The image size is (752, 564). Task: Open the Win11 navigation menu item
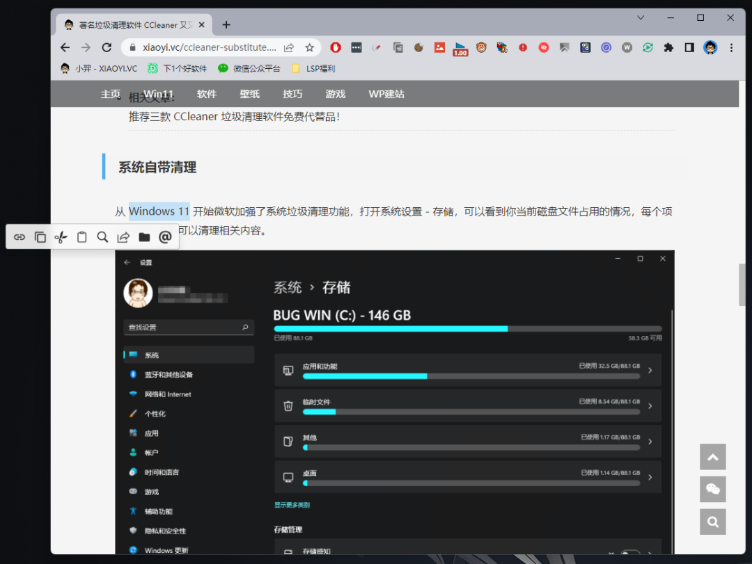[158, 94]
